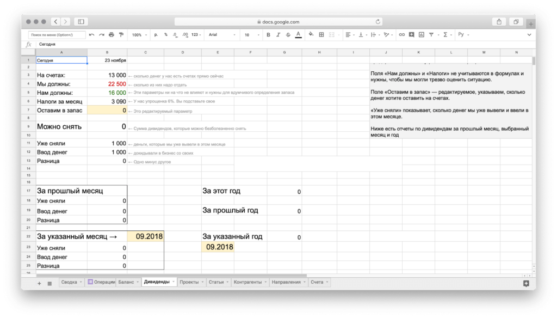Click the add sheet plus button
This screenshot has width=557, height=318.
39,283
